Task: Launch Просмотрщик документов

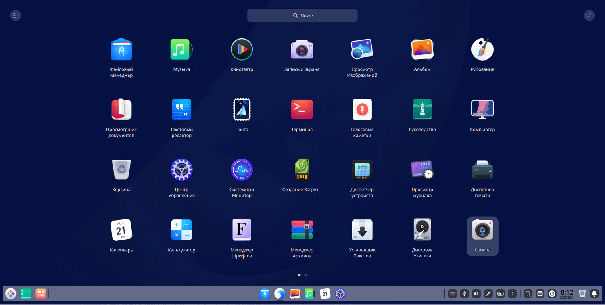Action: click(121, 110)
